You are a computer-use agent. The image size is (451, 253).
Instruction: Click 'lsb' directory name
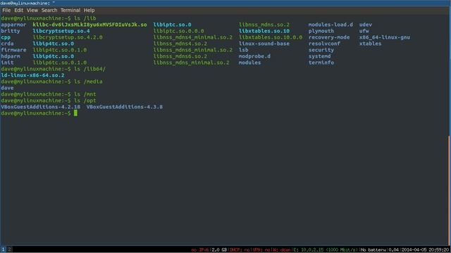(243, 50)
